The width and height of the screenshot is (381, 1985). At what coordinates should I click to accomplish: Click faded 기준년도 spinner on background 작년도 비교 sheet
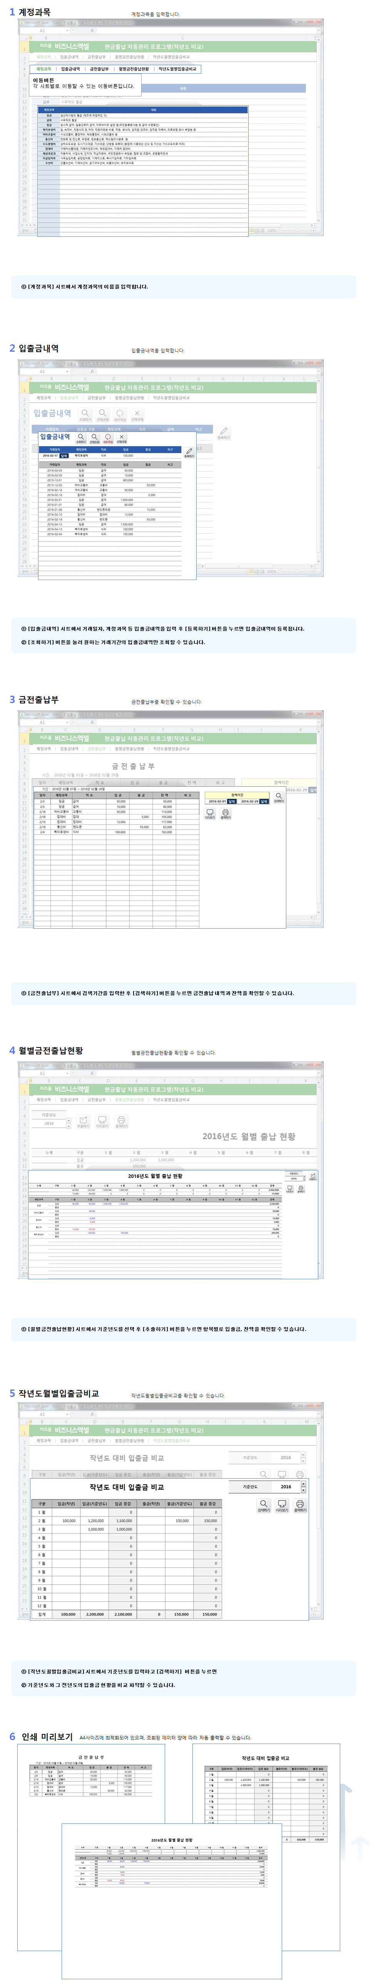[x=302, y=1458]
